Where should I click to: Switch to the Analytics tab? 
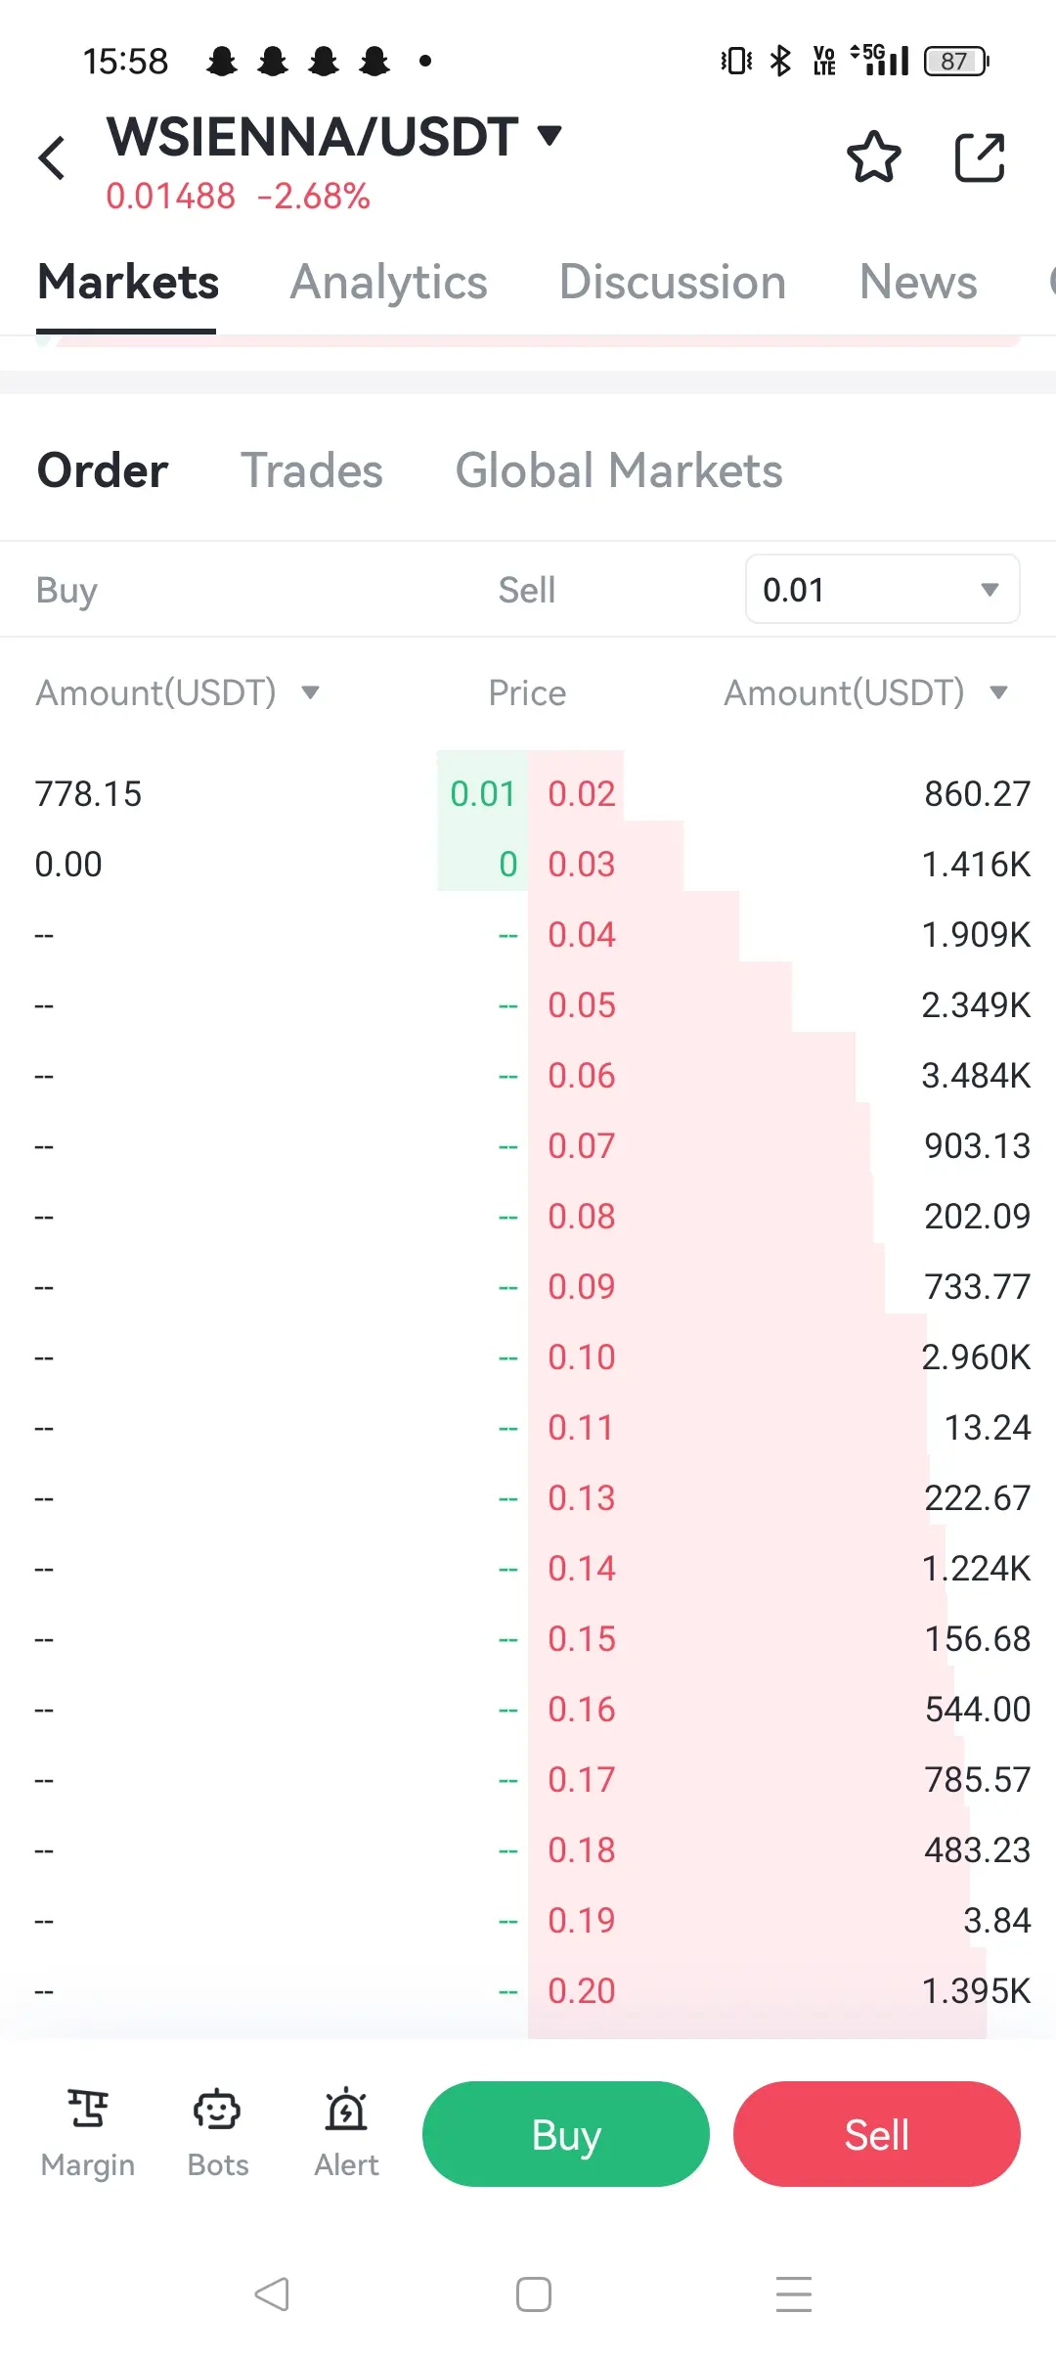click(389, 282)
